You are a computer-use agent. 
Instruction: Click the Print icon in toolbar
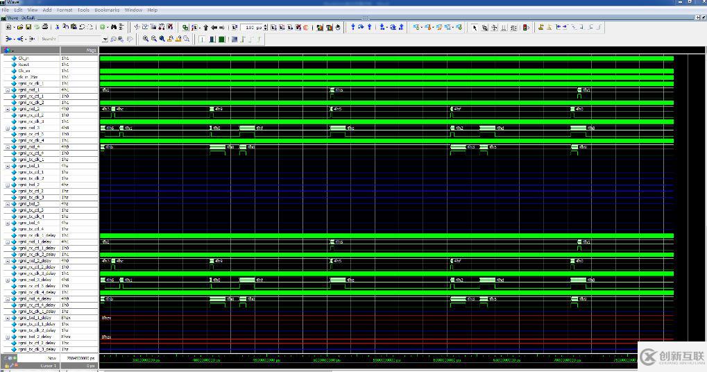click(x=45, y=27)
